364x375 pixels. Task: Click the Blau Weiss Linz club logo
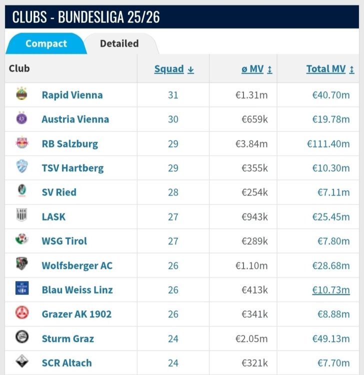22,289
